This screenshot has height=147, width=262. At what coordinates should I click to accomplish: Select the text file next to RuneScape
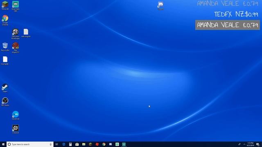[x=26, y=33]
